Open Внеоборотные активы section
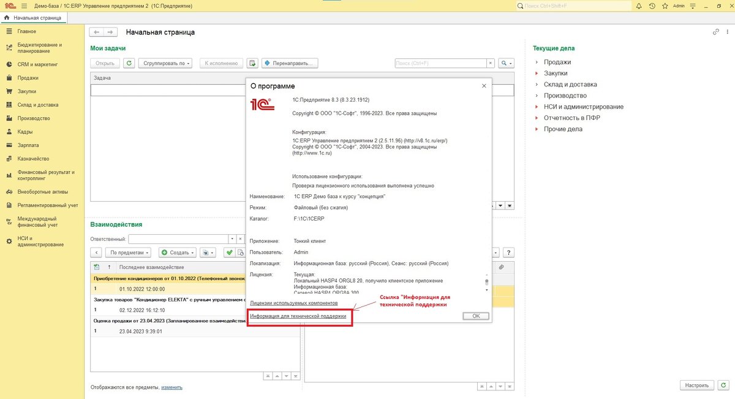The height and width of the screenshot is (399, 735). point(43,192)
